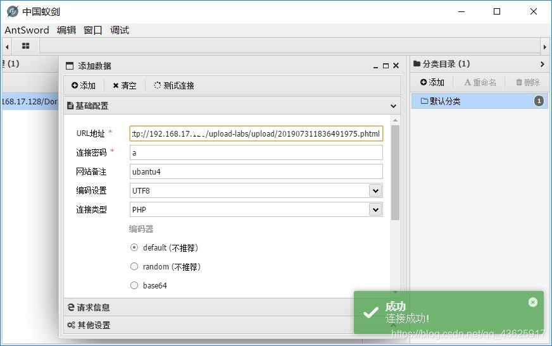Open the 编辑 menu
The height and width of the screenshot is (346, 552).
pos(66,30)
